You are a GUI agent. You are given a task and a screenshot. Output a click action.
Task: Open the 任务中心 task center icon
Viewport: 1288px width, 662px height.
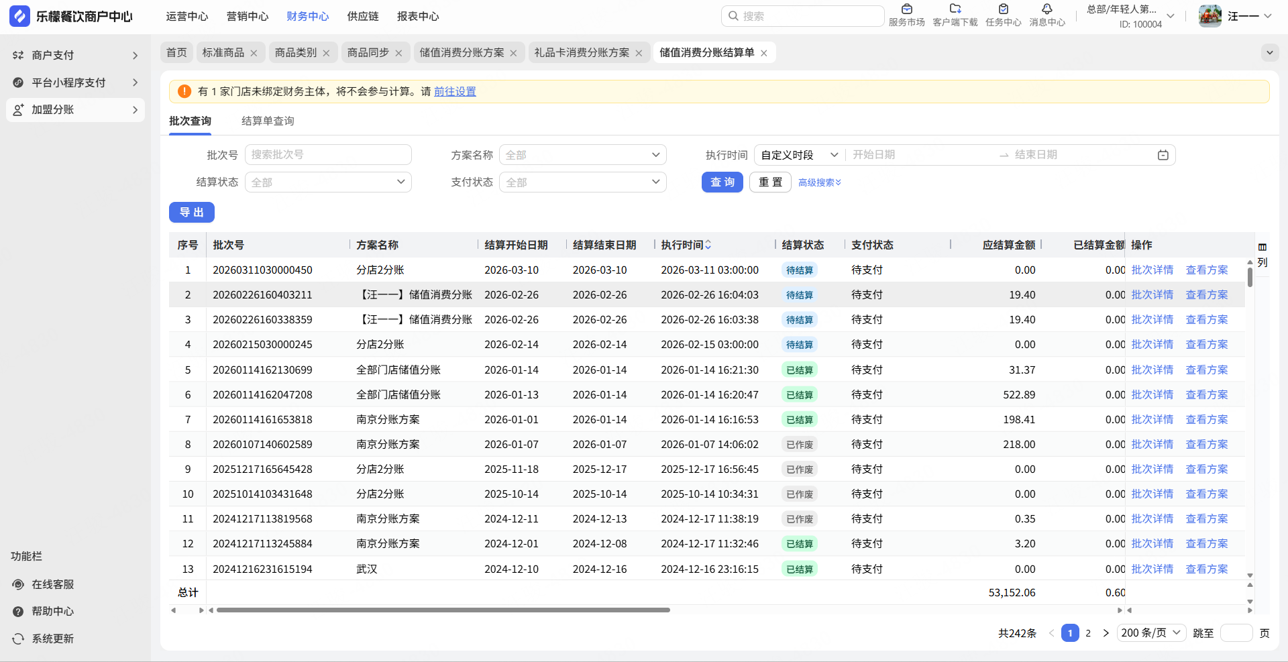[x=1003, y=9]
